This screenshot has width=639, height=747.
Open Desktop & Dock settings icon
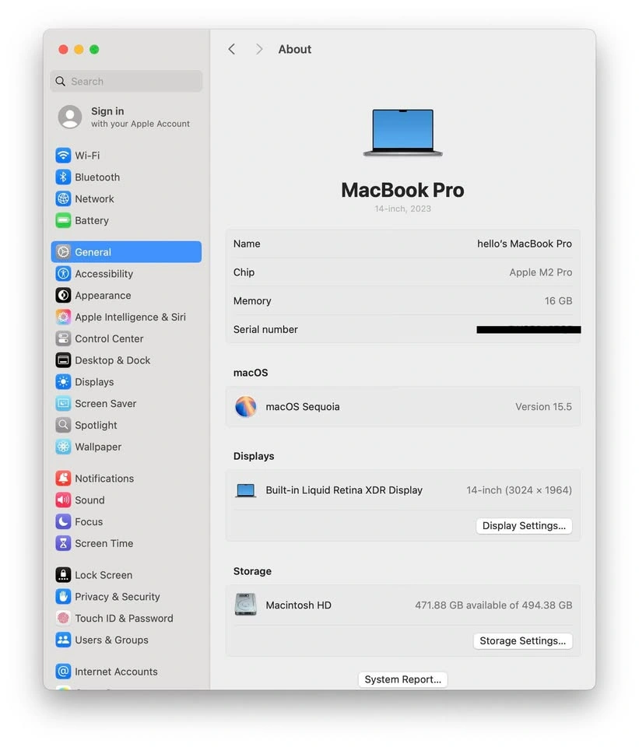coord(63,360)
